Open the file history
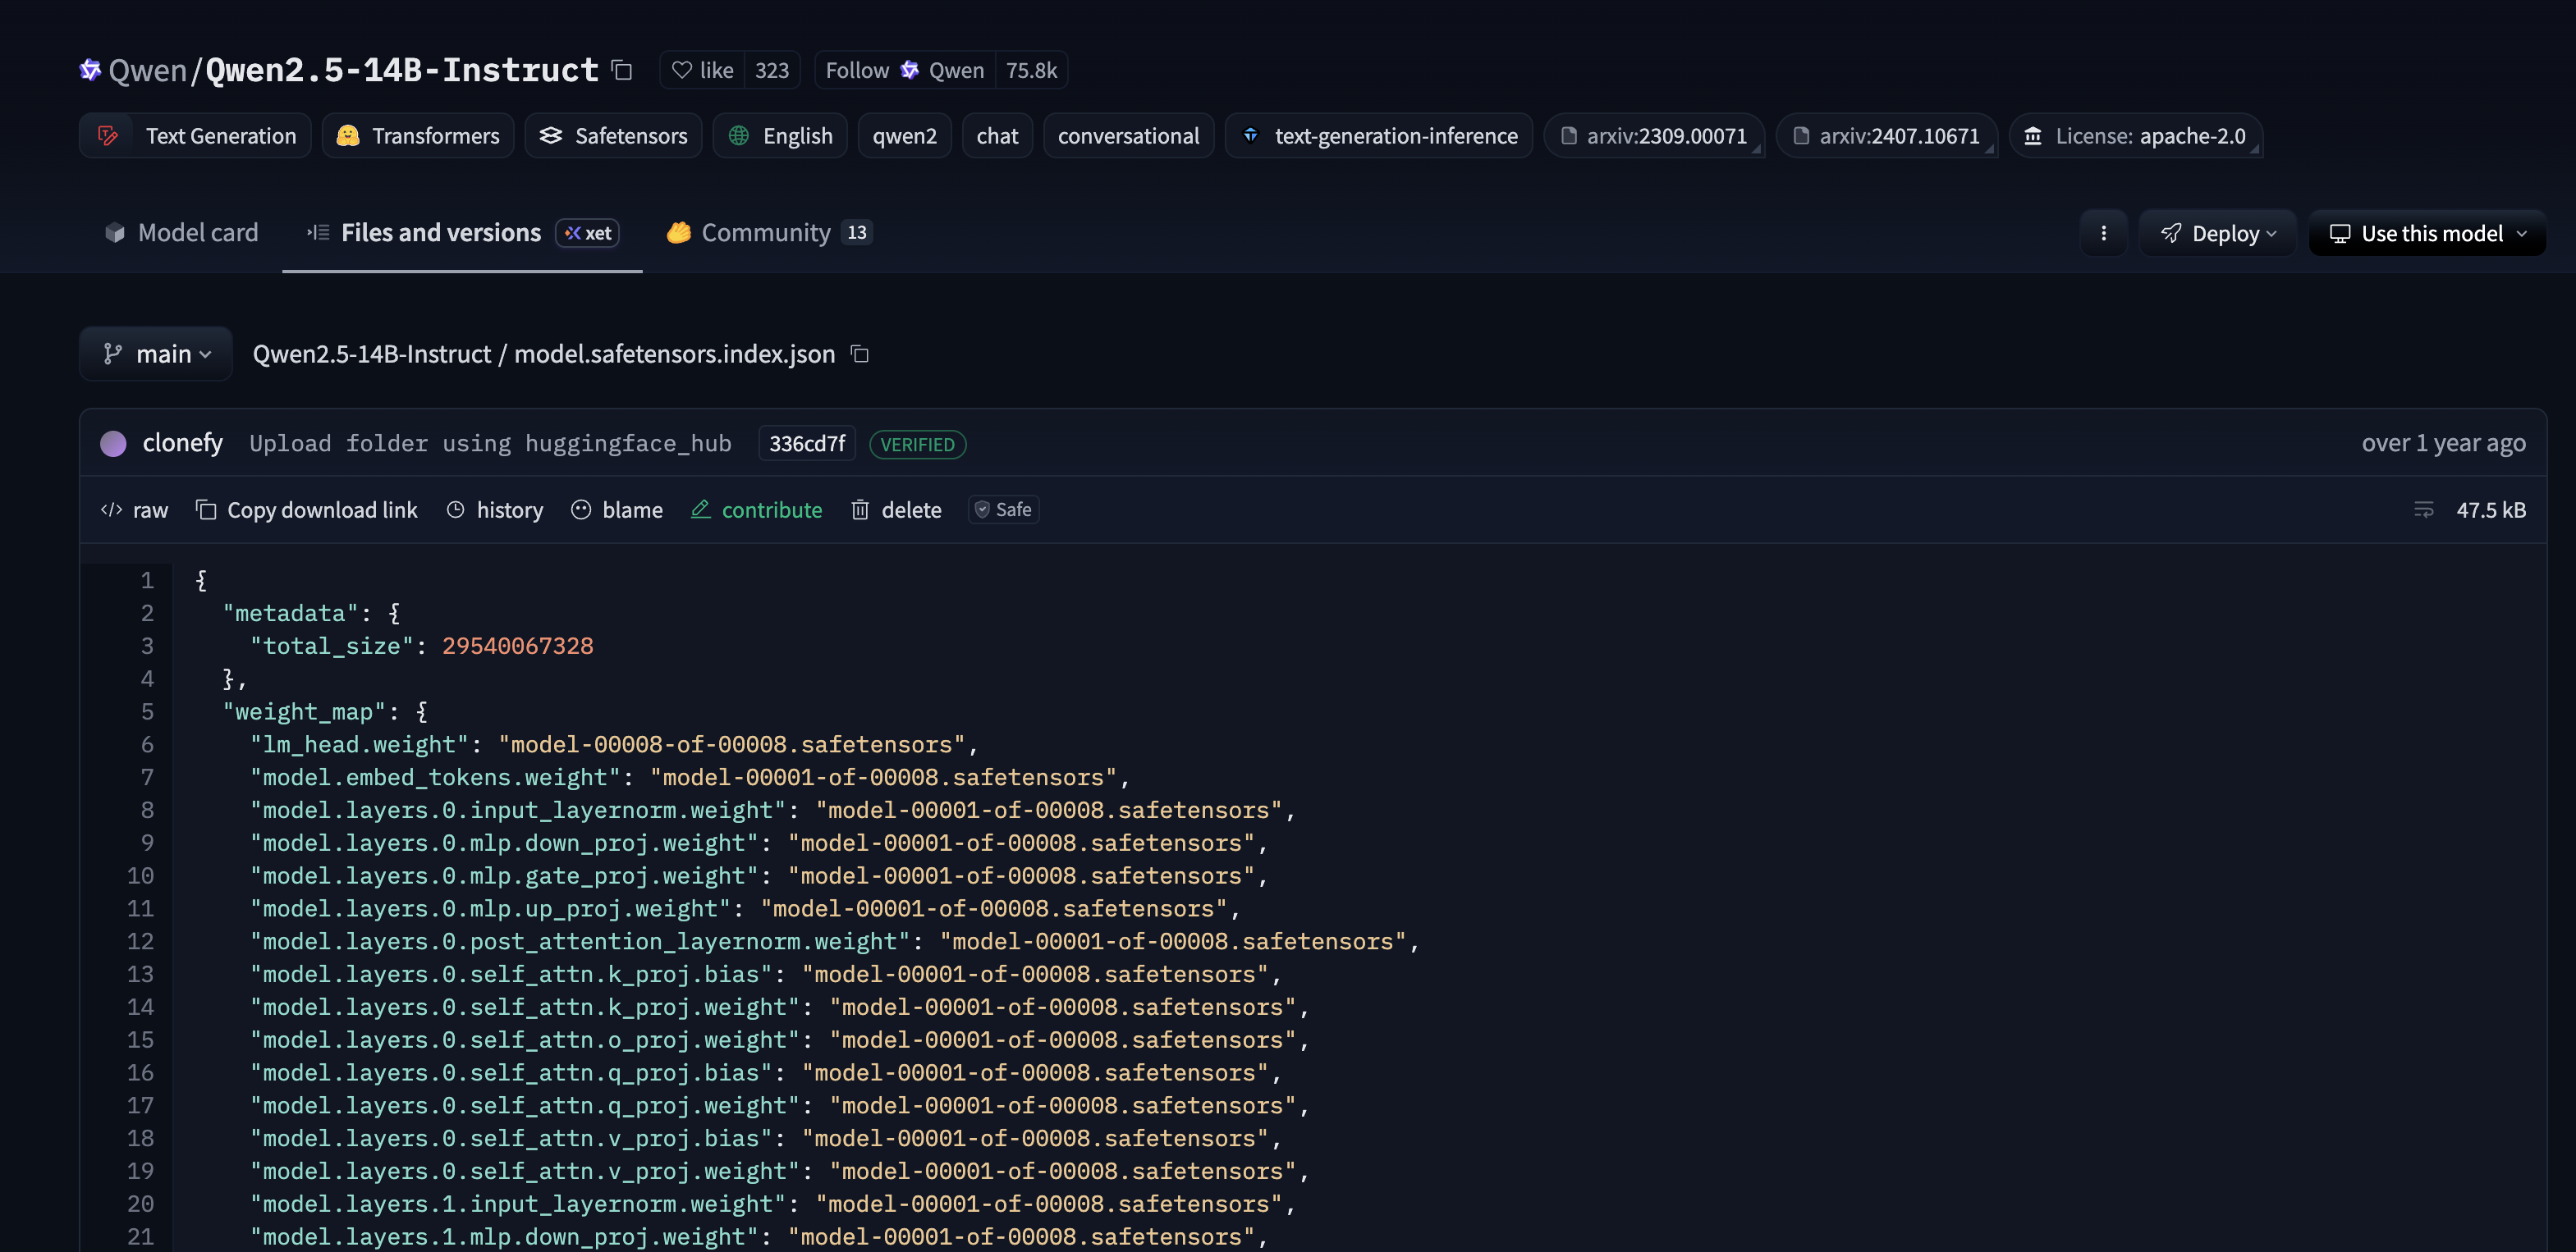This screenshot has height=1252, width=2576. (x=495, y=509)
